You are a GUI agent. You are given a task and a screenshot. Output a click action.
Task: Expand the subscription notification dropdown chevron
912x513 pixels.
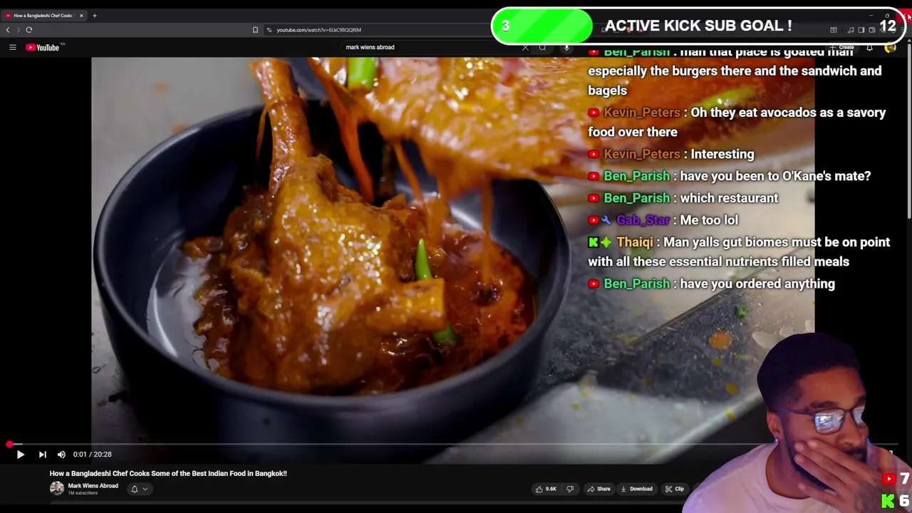tap(145, 489)
